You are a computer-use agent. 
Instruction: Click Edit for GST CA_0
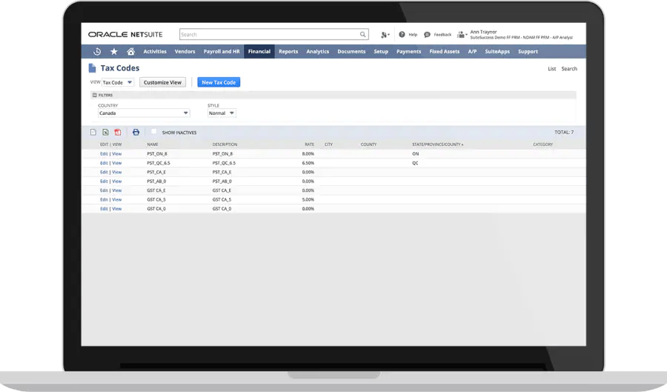point(104,209)
